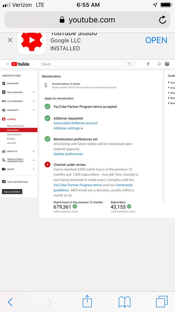Go to the YouTube home logo
This screenshot has height=312, width=175.
point(20,64)
